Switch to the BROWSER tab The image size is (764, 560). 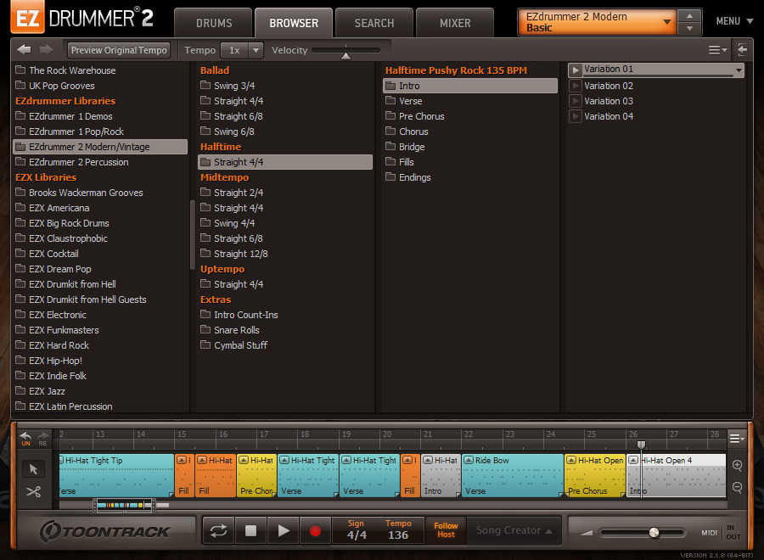pos(294,23)
